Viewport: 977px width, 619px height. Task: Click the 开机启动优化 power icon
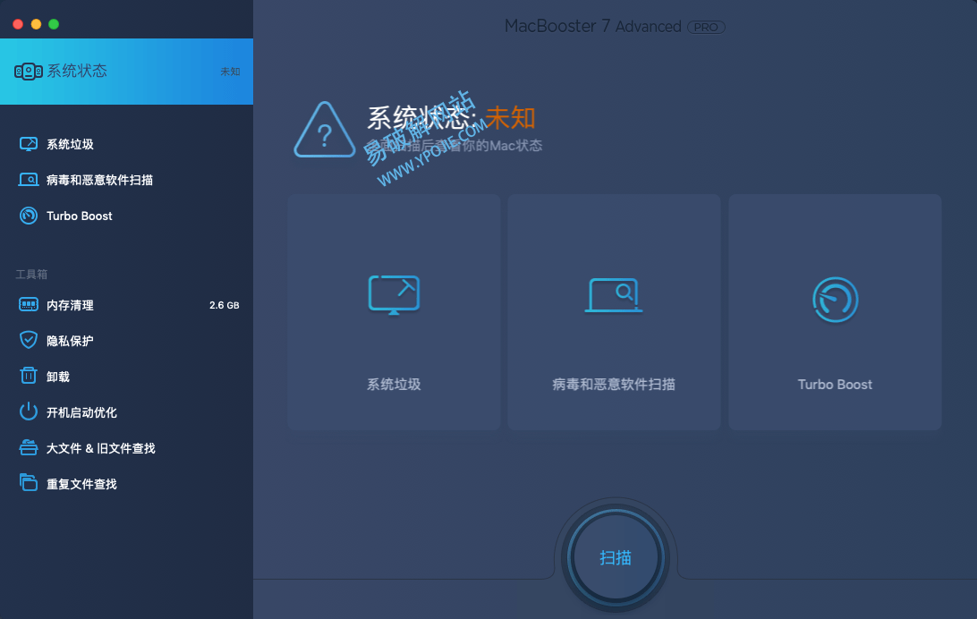click(x=28, y=411)
